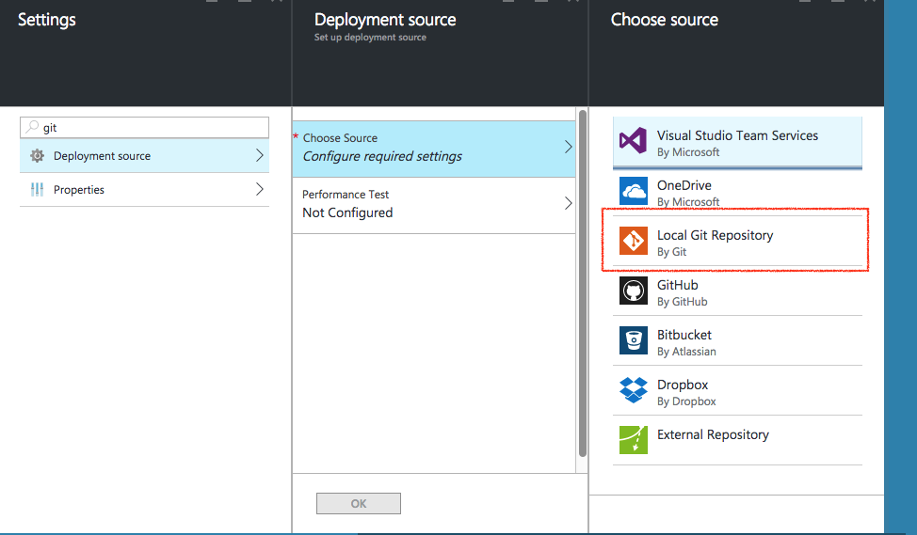Pick GitHub as deployment source
Screen dimensions: 917x535
click(x=737, y=291)
